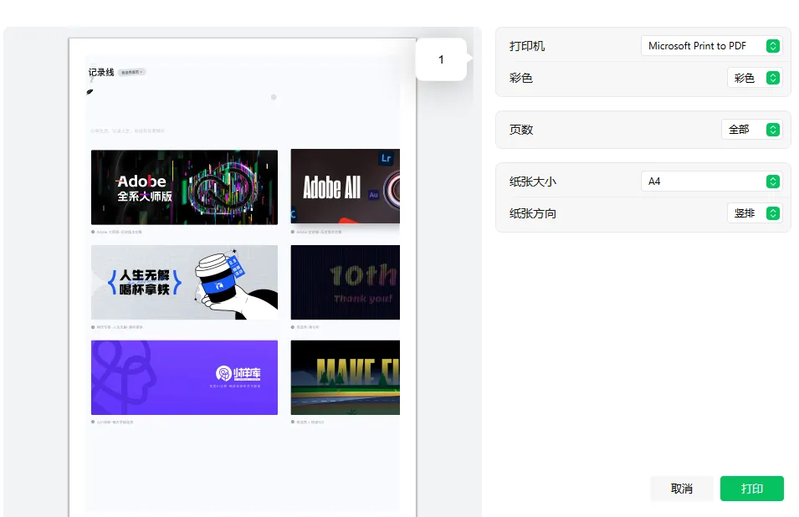799x517 pixels.
Task: Click the 打印机 label
Action: (527, 46)
